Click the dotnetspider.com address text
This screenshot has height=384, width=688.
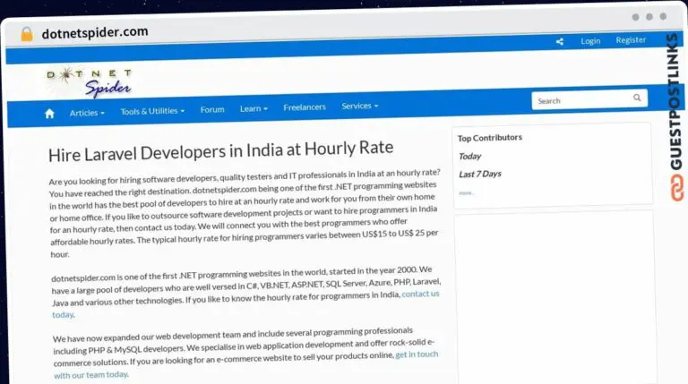point(95,32)
